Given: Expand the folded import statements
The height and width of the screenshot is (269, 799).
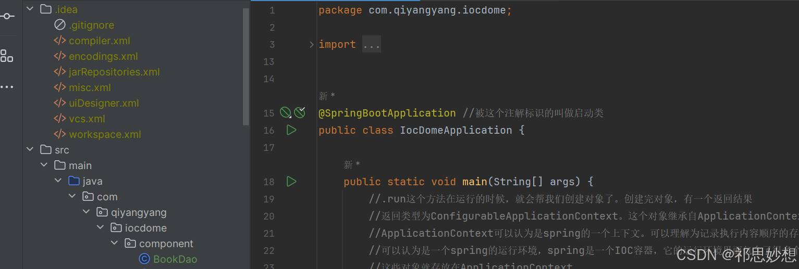Looking at the screenshot, I should point(312,45).
